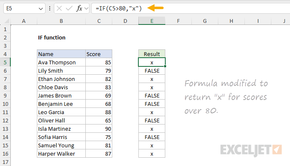Viewport: 290px width, 166px height.
Task: Select cell with Harper Walker
Action: (x=61, y=154)
